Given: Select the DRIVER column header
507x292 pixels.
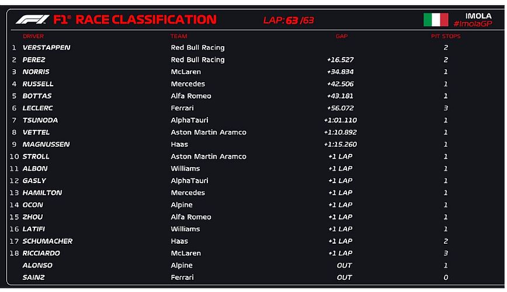Looking at the screenshot, I should tap(33, 36).
